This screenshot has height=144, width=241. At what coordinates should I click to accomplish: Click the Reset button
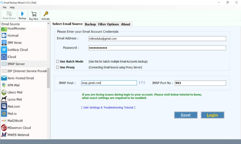point(186,115)
